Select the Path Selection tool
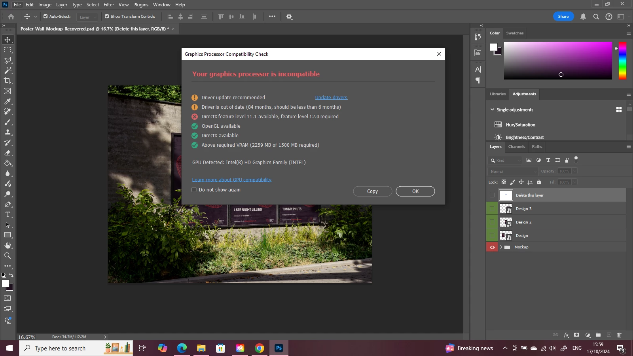The width and height of the screenshot is (633, 356). point(8,225)
